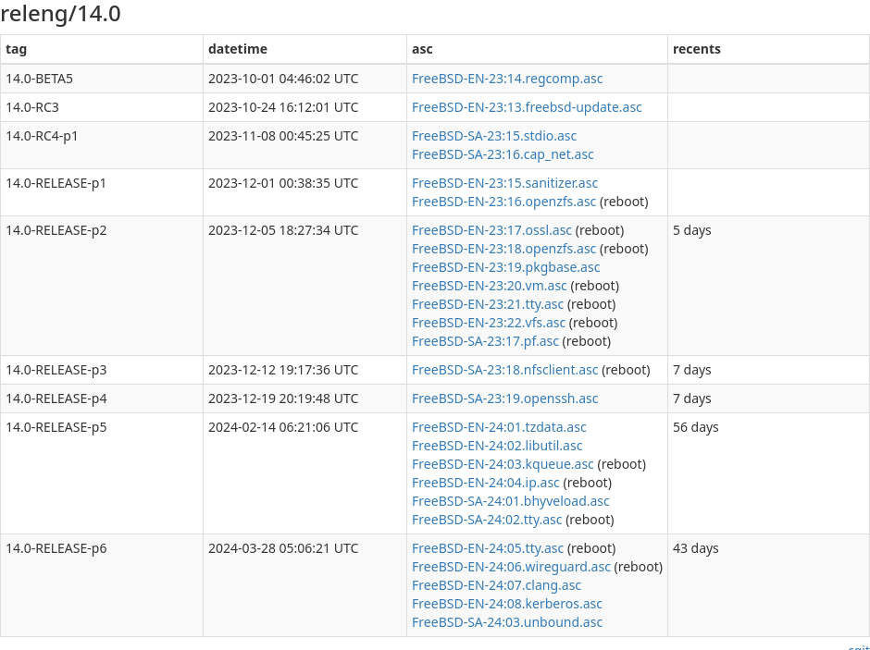Open FreeBSD-SA-23:16.cap_net.asc advisory
The width and height of the screenshot is (870, 650).
503,154
